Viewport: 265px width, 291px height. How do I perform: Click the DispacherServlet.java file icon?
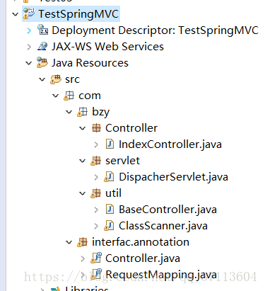[x=109, y=177]
